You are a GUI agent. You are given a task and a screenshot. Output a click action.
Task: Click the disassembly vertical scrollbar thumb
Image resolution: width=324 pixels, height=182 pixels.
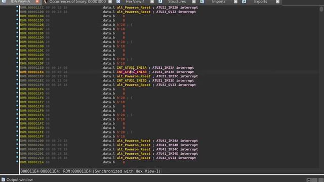pyautogui.click(x=321, y=9)
